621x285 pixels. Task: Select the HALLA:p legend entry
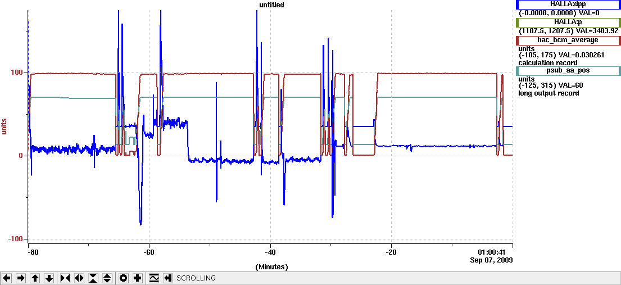coord(568,22)
